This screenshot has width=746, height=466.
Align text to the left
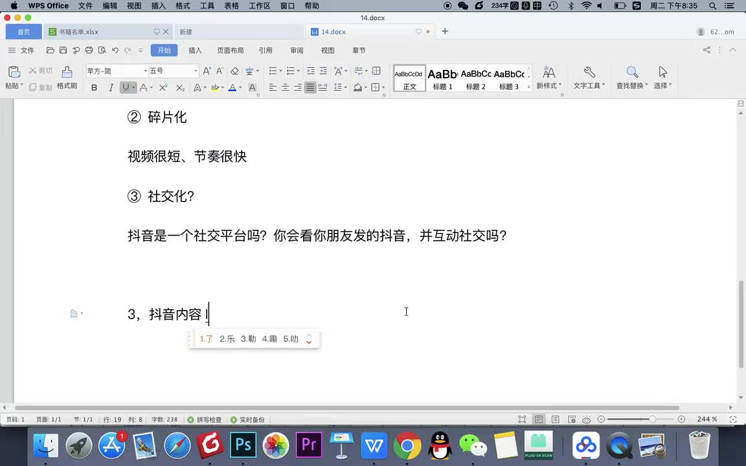273,87
